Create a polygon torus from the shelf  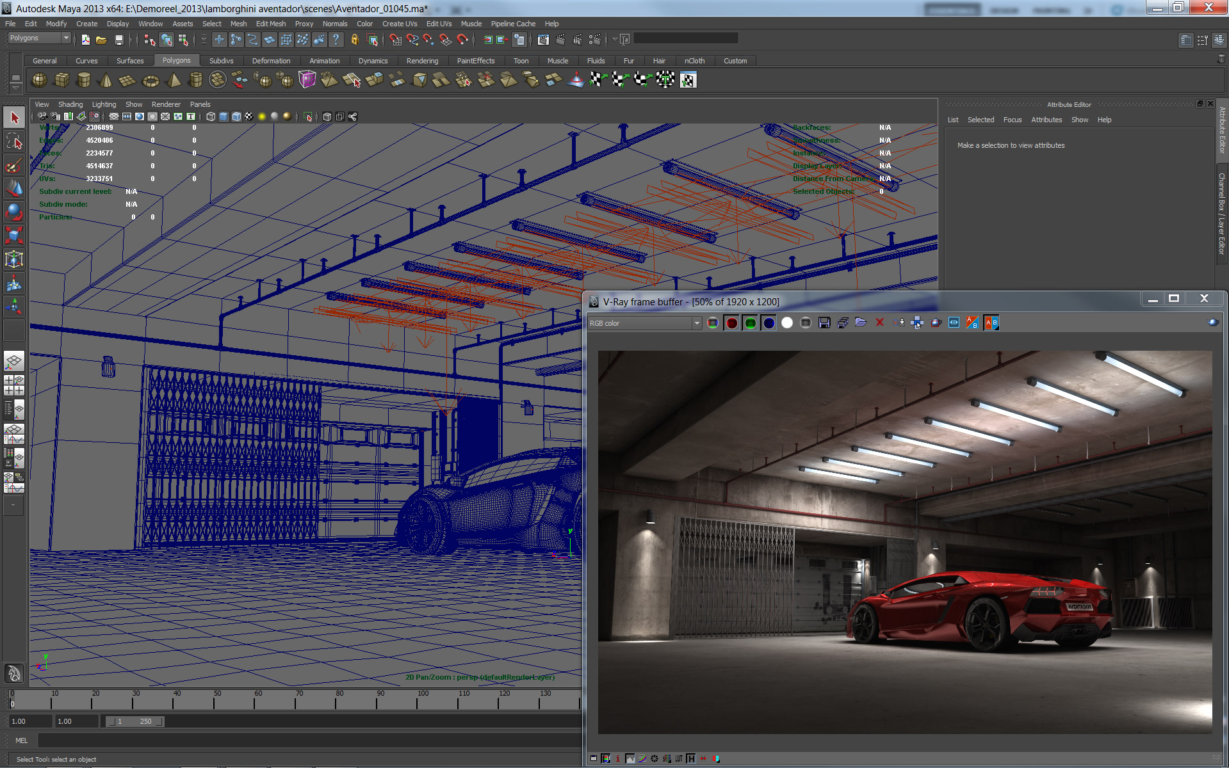coord(151,80)
